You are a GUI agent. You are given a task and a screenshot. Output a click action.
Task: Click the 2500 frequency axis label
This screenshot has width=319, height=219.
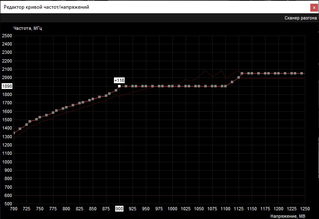pyautogui.click(x=7, y=36)
